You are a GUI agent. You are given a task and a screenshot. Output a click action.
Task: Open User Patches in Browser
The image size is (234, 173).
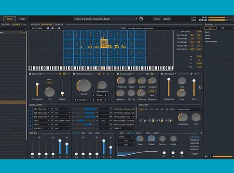211,42
